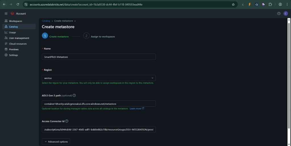The image size is (291, 146).
Task: Click Create metastore breadcrumb text
Action: point(63,21)
